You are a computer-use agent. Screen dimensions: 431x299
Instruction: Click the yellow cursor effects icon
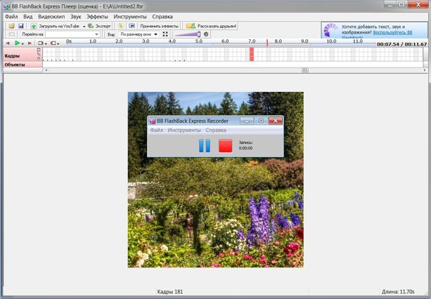tap(120, 26)
